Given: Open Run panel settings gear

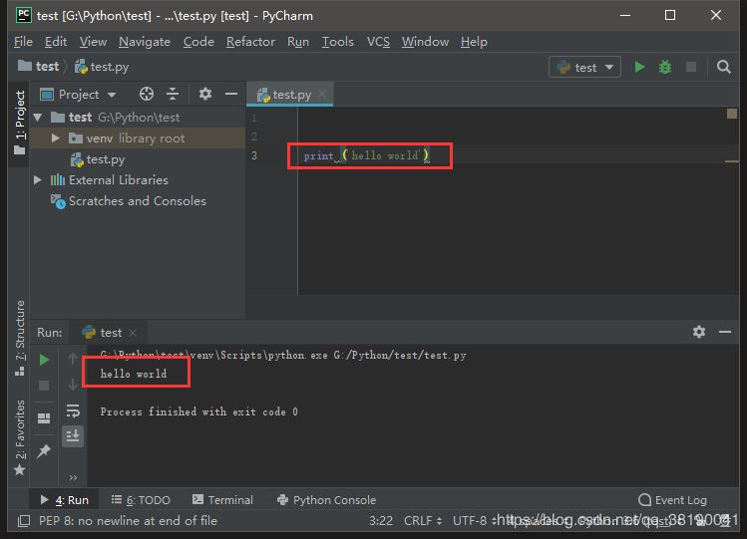Looking at the screenshot, I should (x=699, y=332).
